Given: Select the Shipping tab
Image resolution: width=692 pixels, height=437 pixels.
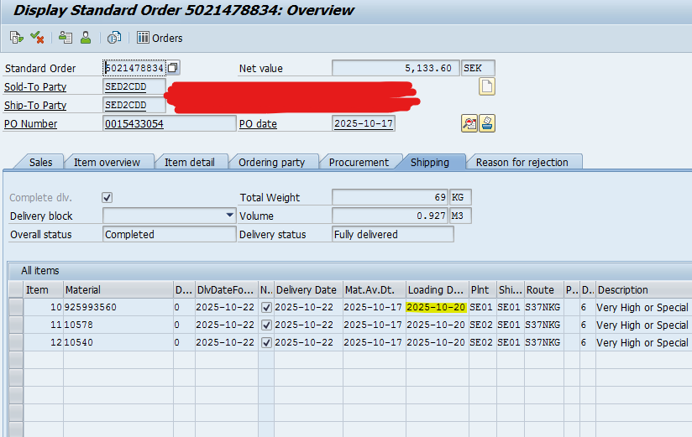Looking at the screenshot, I should coord(430,162).
